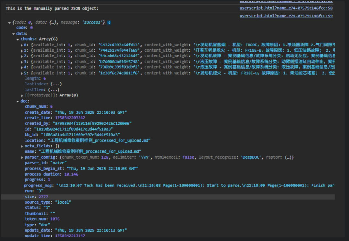Viewport: 349px width, 241px height.
Task: Expand chunk 5 with id 1e38f6c74e8811f6
Action: [x=22, y=73]
